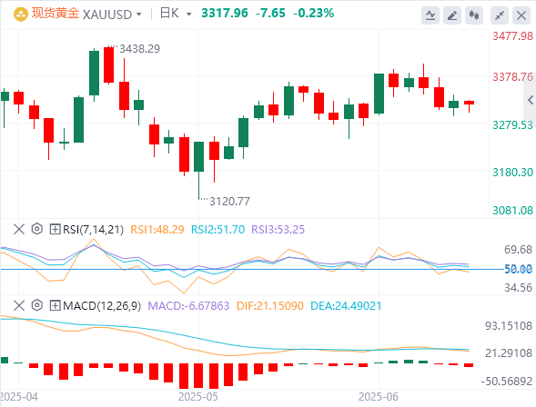The width and height of the screenshot is (536, 407).
Task: Click the 2025-05 date axis label
Action: click(x=198, y=397)
